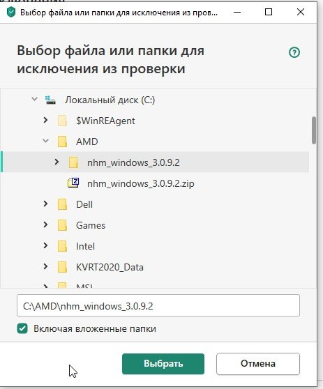
Task: Click the Отмена cancel button
Action: coord(258,364)
